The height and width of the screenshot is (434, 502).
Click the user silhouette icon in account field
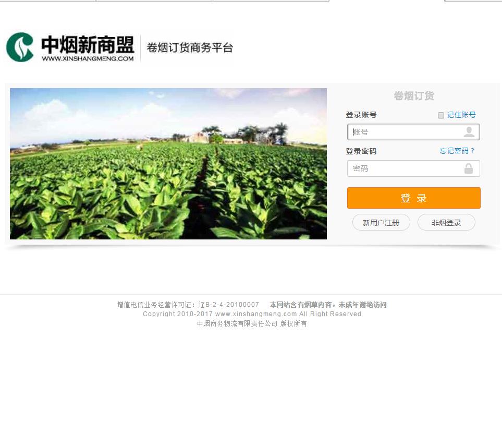469,132
